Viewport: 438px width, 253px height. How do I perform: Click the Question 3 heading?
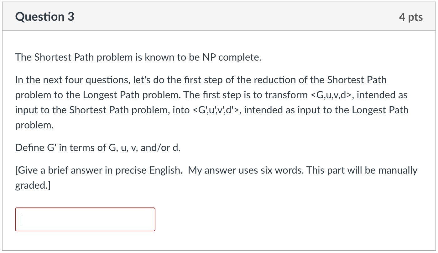coord(45,17)
